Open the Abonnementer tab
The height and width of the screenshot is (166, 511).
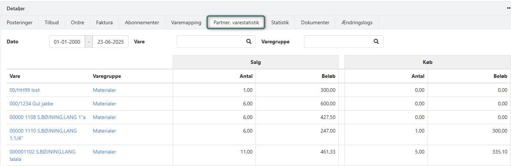142,22
